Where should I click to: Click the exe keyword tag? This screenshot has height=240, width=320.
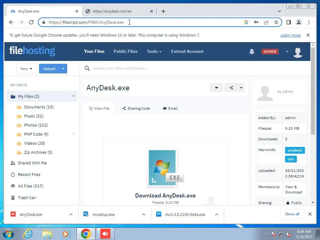pyautogui.click(x=291, y=159)
